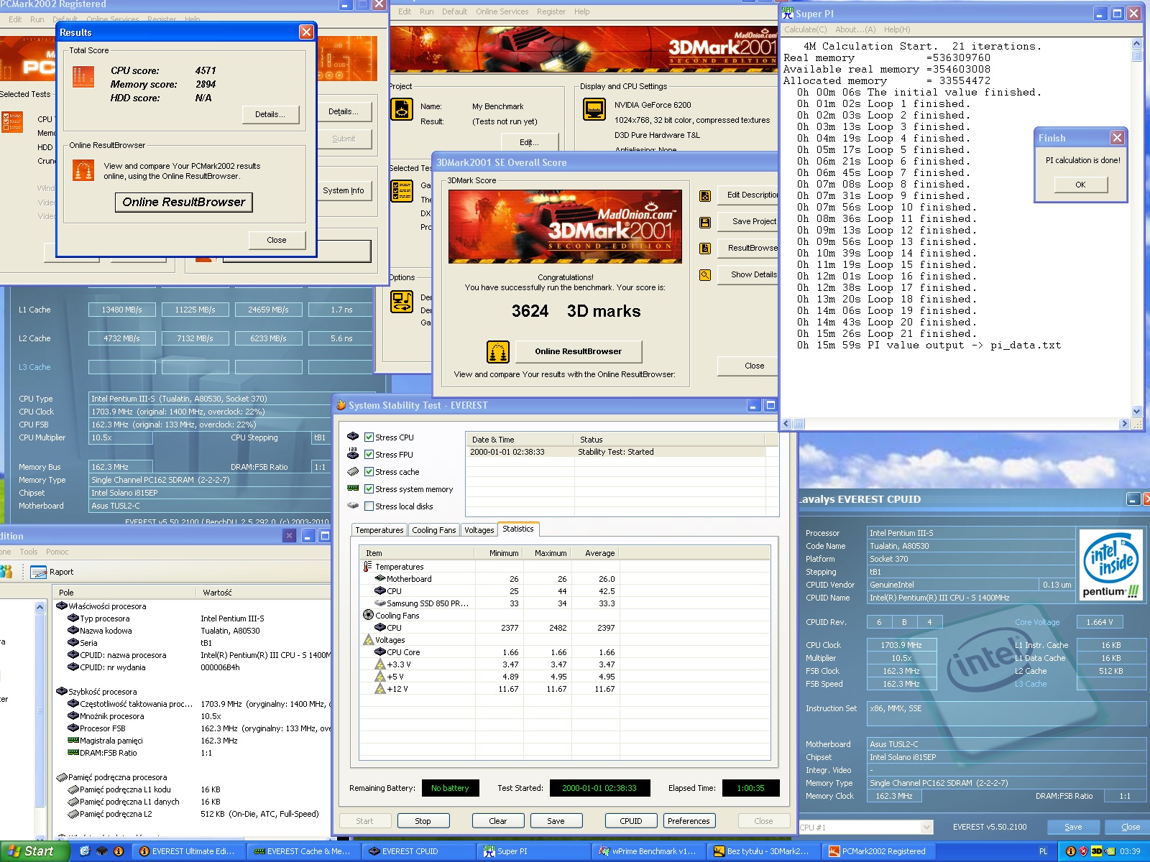
Task: Expand the Cooling Fans statistics group
Action: click(367, 615)
